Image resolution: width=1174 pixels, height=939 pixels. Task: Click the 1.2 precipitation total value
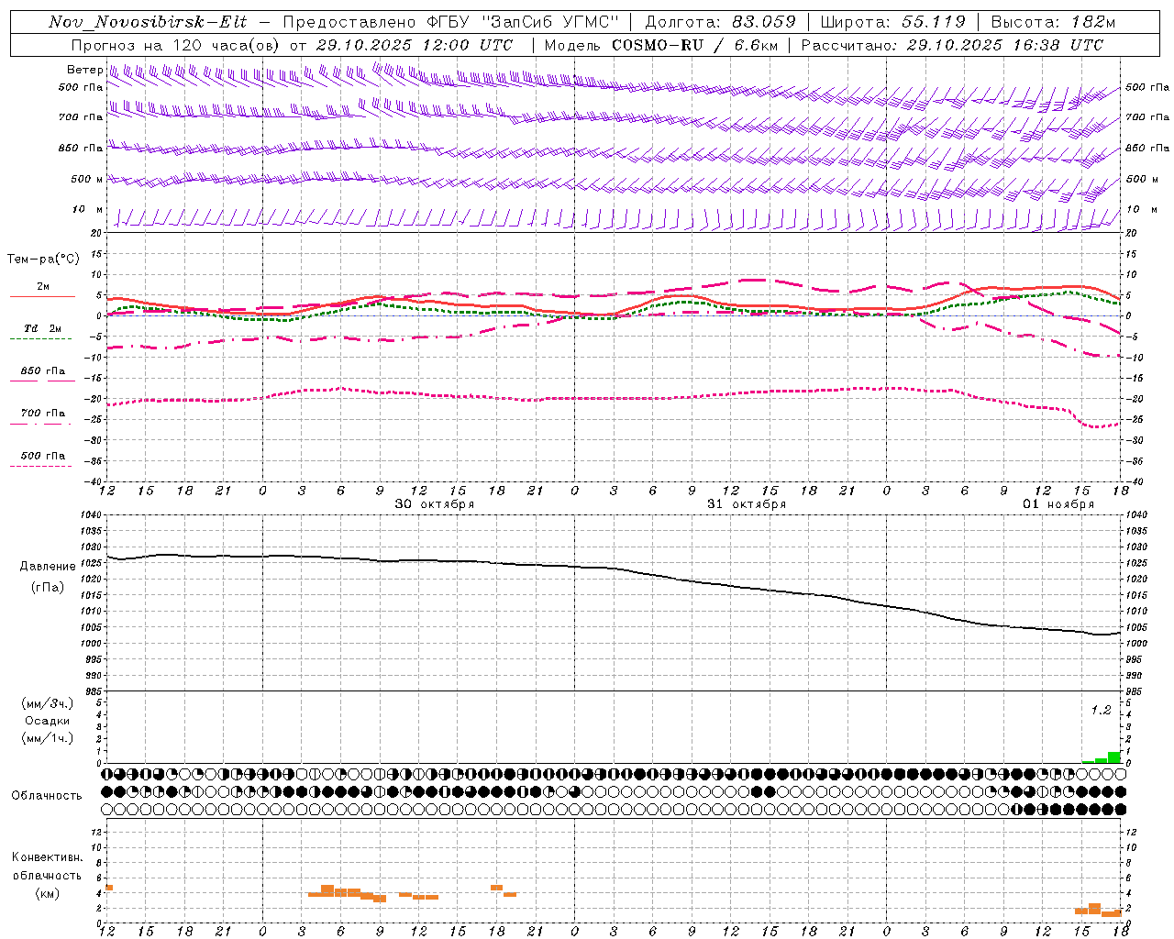point(1101,710)
